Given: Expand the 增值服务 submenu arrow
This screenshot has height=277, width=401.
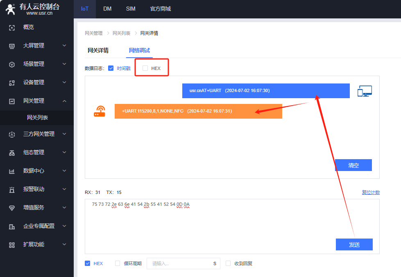Looking at the screenshot, I should point(64,207).
